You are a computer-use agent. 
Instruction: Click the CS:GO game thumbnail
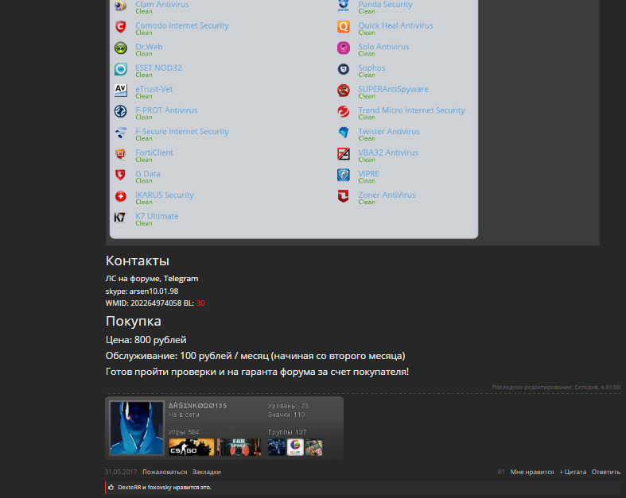pos(191,447)
